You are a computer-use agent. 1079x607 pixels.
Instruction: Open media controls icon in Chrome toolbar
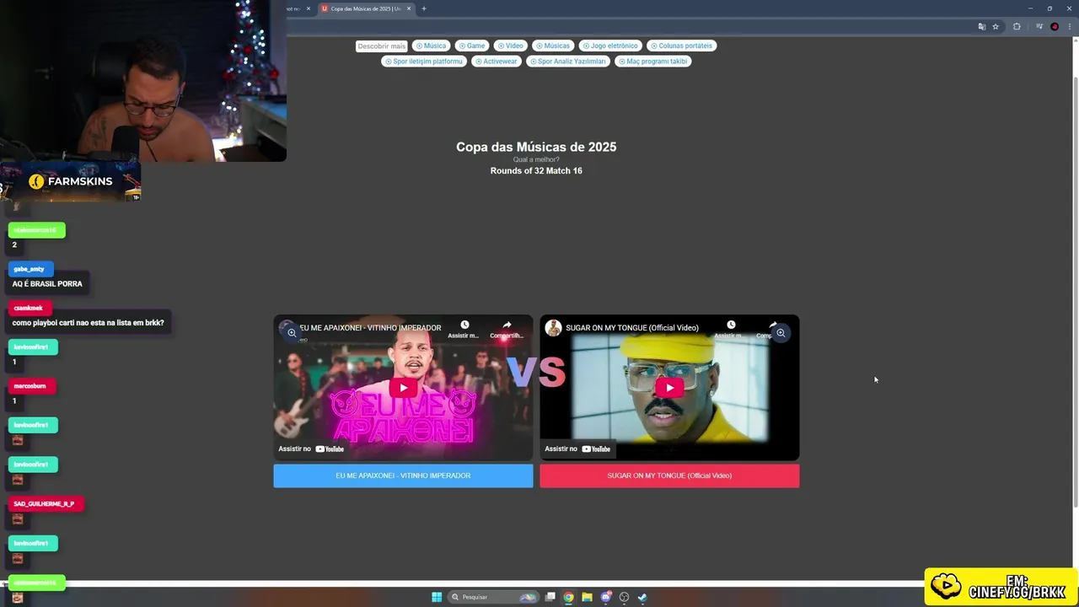[x=1039, y=27]
